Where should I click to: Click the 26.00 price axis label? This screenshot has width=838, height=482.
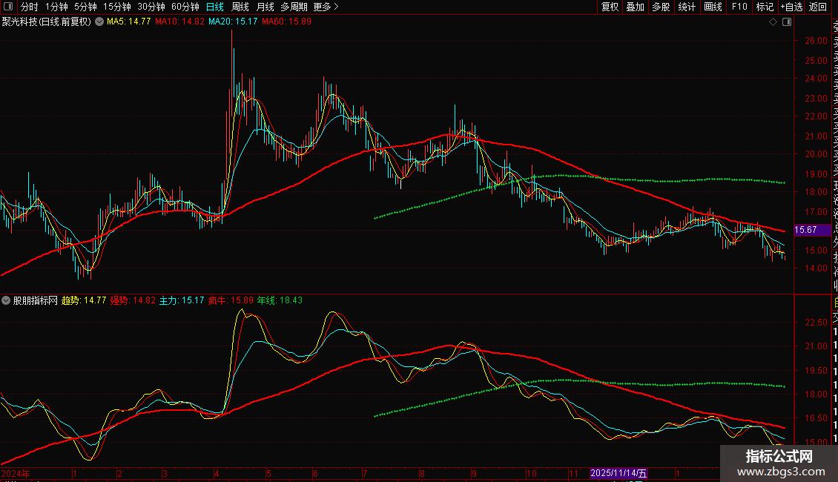pyautogui.click(x=816, y=40)
